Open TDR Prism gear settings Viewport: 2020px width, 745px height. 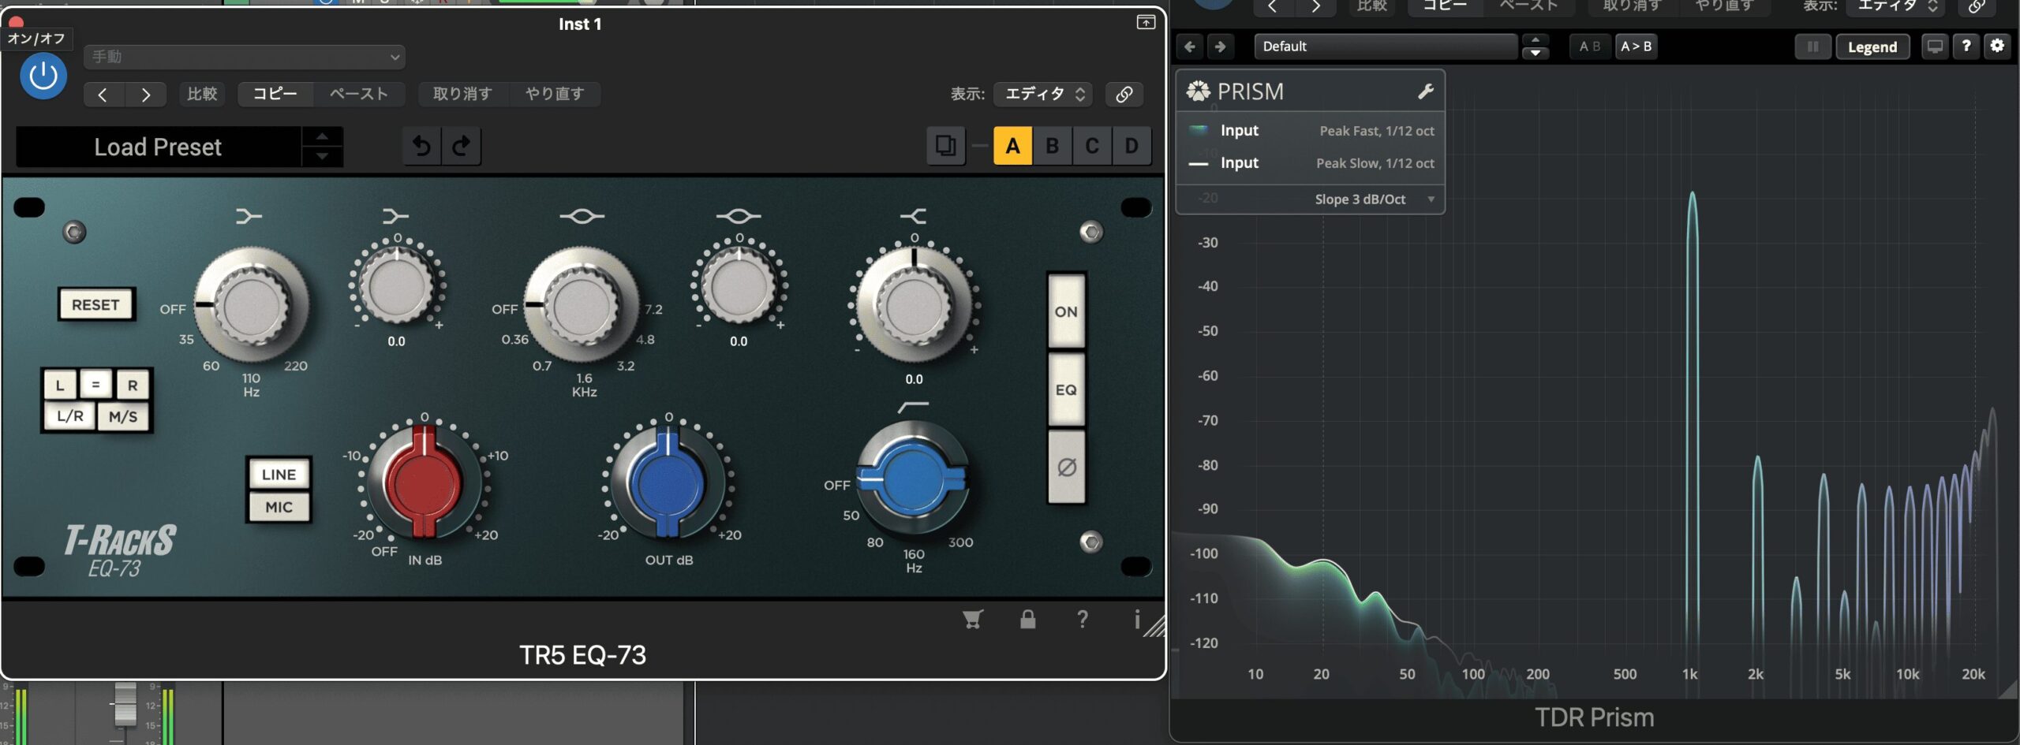1997,46
